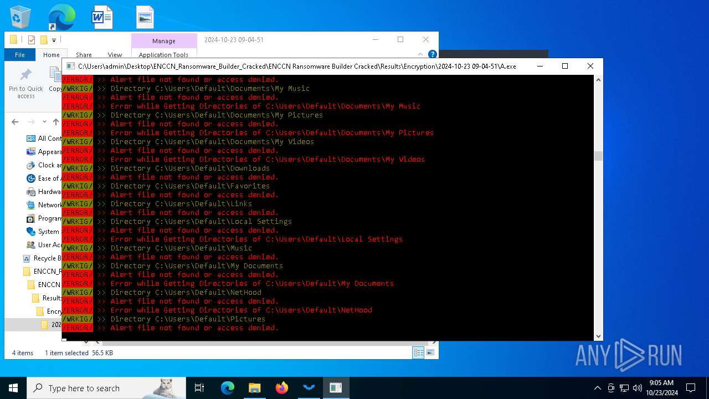709x399 pixels.
Task: Switch to the Home ribbon tab
Action: pyautogui.click(x=52, y=55)
